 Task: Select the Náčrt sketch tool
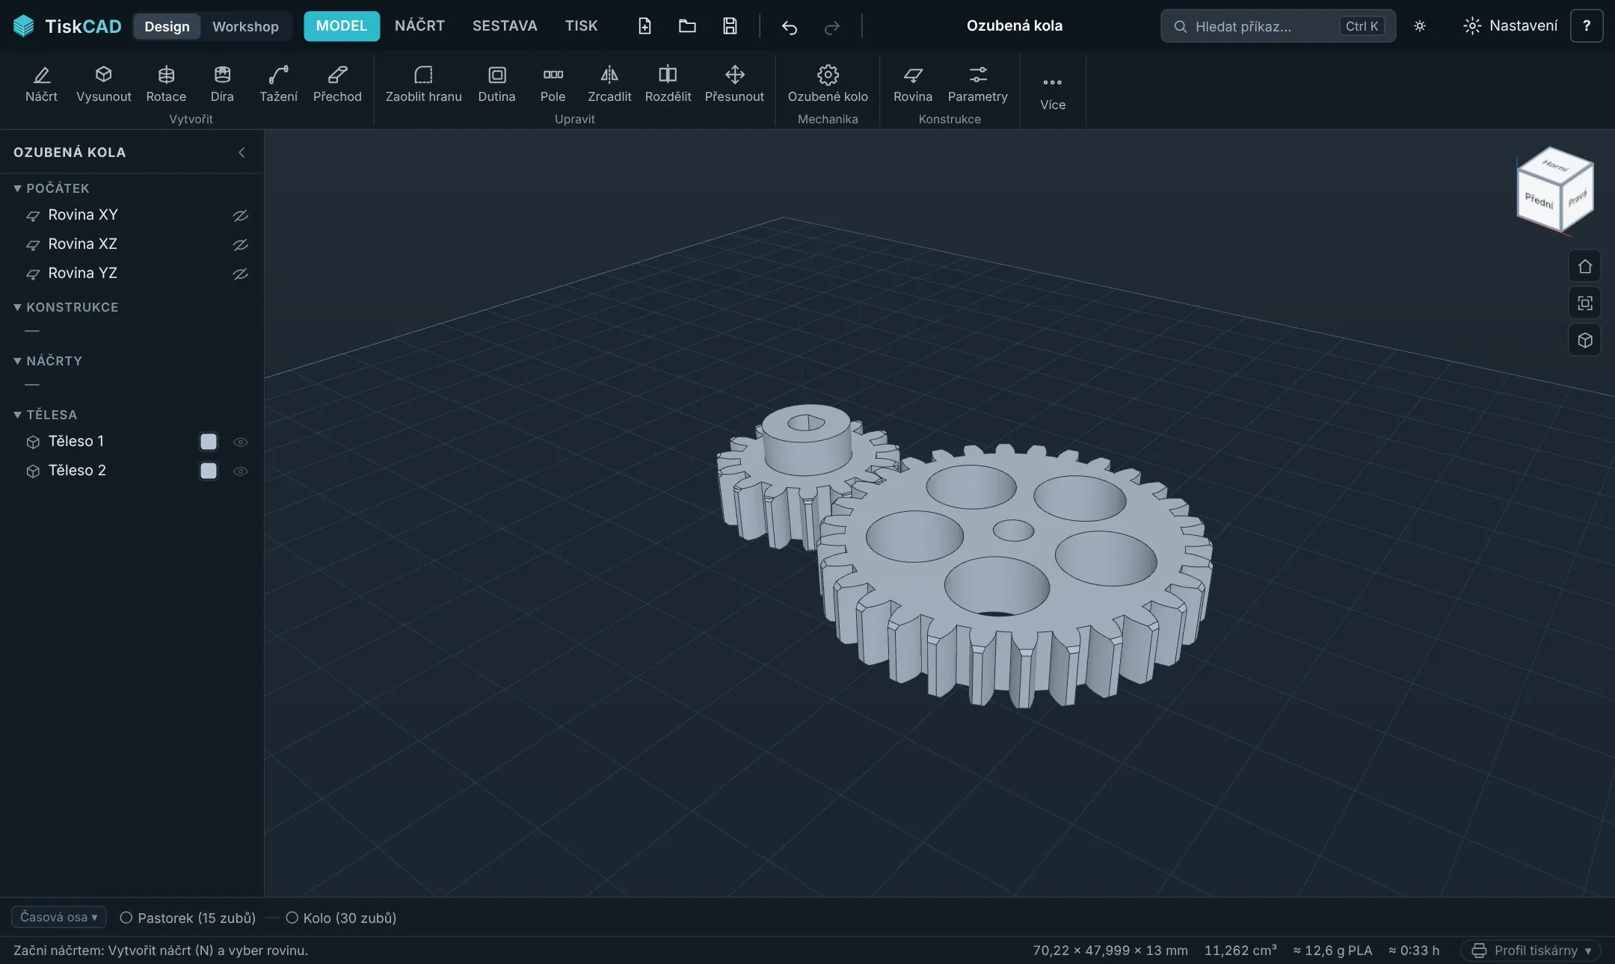click(41, 84)
